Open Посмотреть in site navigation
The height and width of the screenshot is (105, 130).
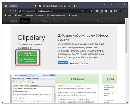click(x=46, y=21)
